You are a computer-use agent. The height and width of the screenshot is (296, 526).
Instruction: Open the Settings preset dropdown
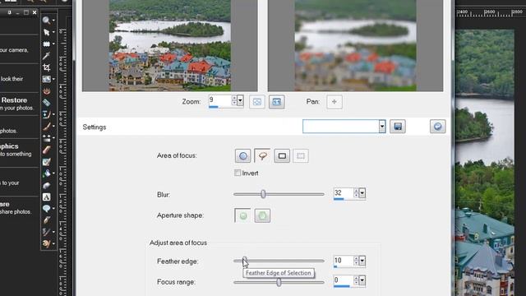(x=381, y=127)
